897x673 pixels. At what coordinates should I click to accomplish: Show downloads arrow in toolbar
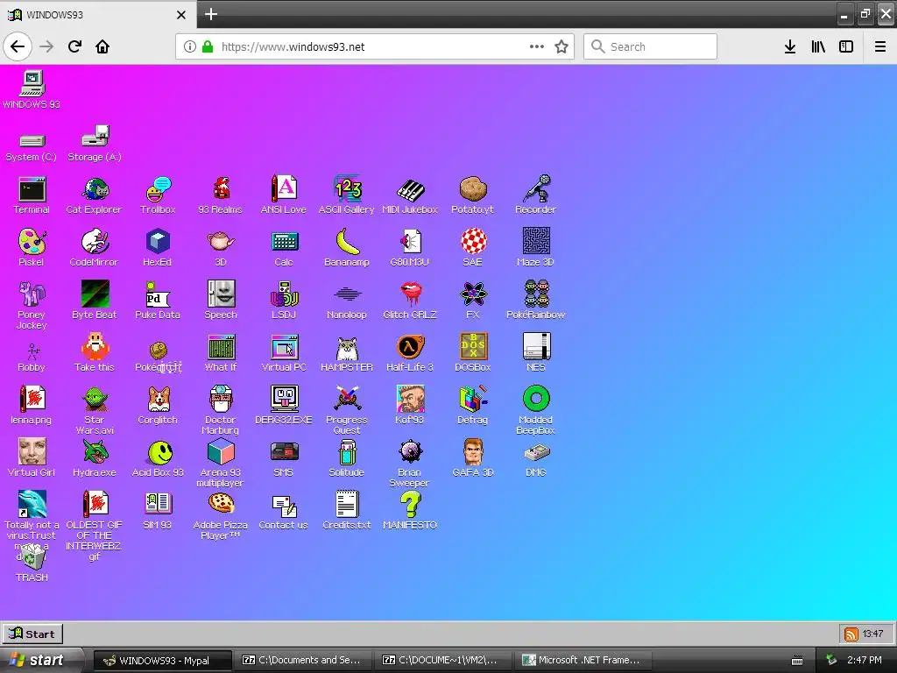point(790,46)
